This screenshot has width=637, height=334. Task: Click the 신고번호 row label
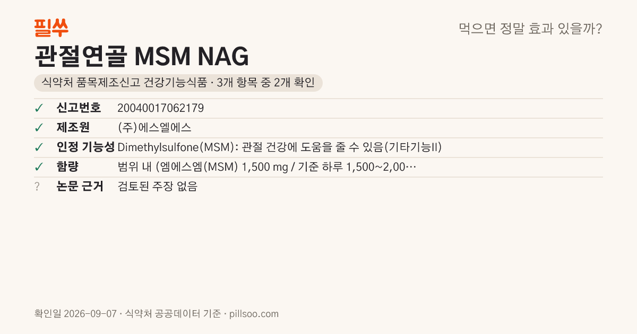(x=79, y=108)
